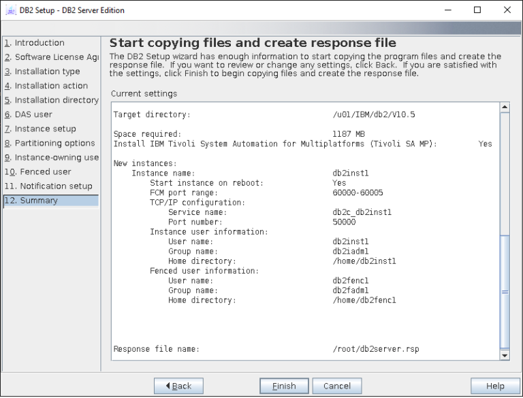Open step 8 Partitioning options
This screenshot has height=398, width=523.
(x=51, y=143)
